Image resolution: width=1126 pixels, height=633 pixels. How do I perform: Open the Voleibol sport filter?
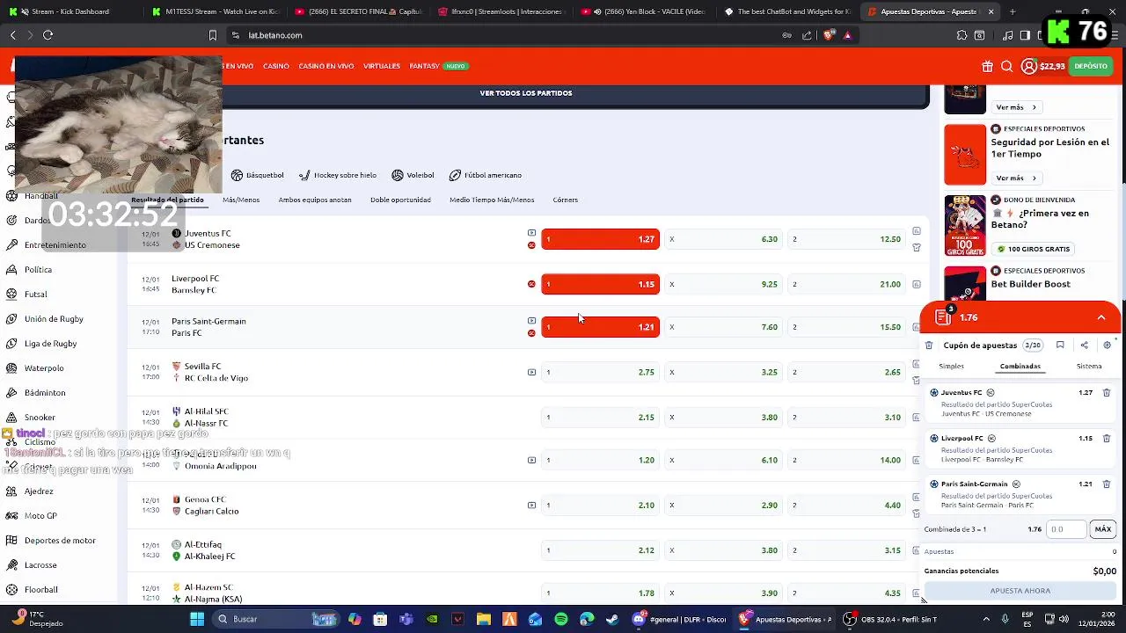point(413,175)
